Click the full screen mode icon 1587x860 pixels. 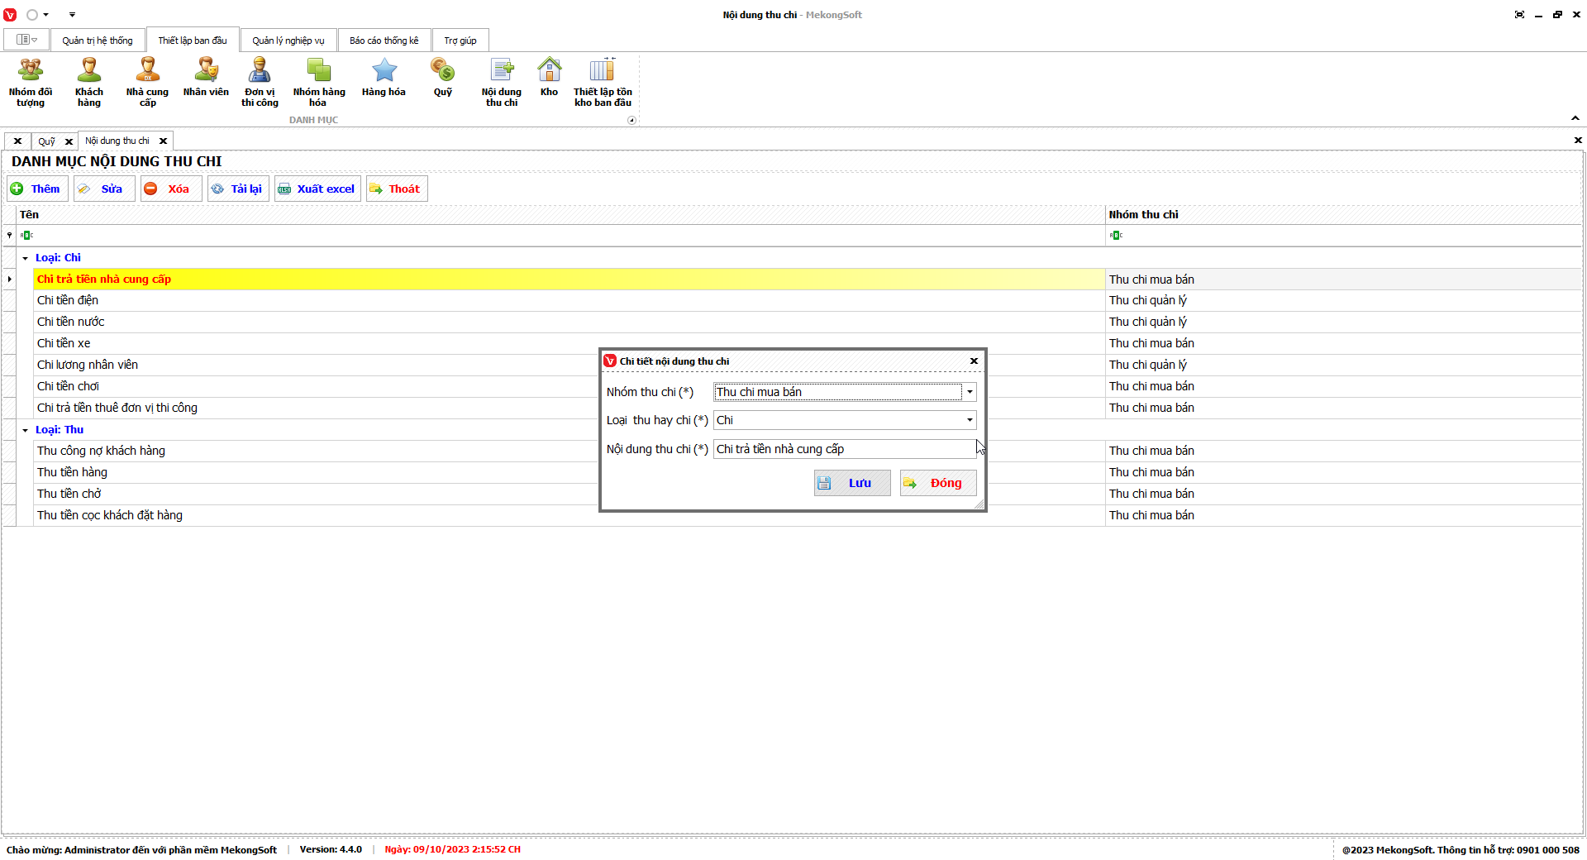click(1519, 15)
